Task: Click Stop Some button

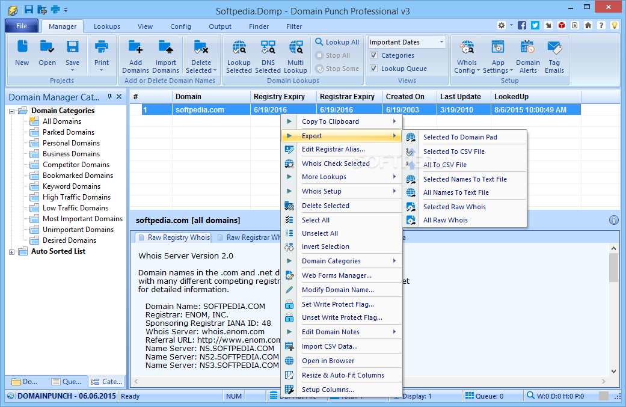Action: tap(337, 69)
